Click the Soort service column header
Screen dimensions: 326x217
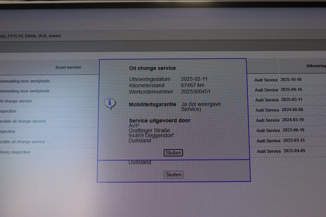68,67
